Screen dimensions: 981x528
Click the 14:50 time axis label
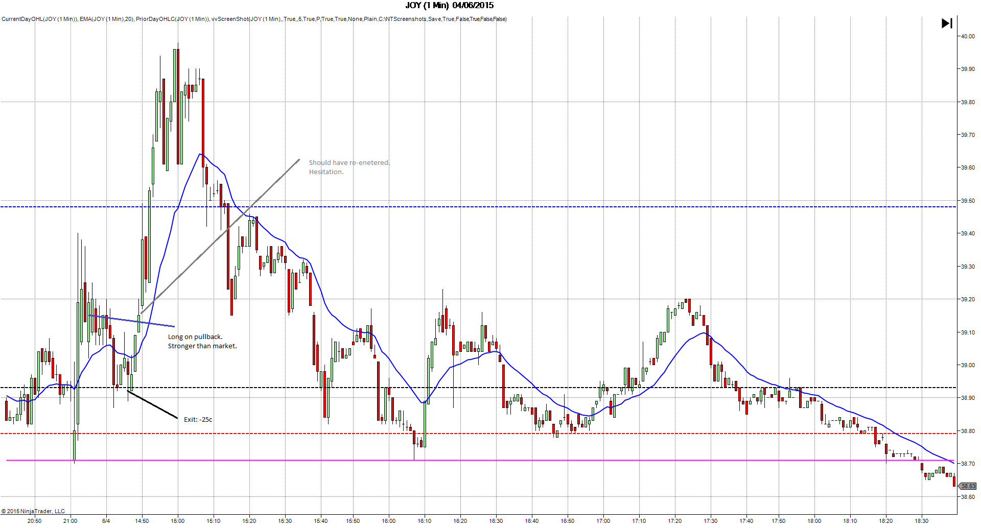[142, 521]
